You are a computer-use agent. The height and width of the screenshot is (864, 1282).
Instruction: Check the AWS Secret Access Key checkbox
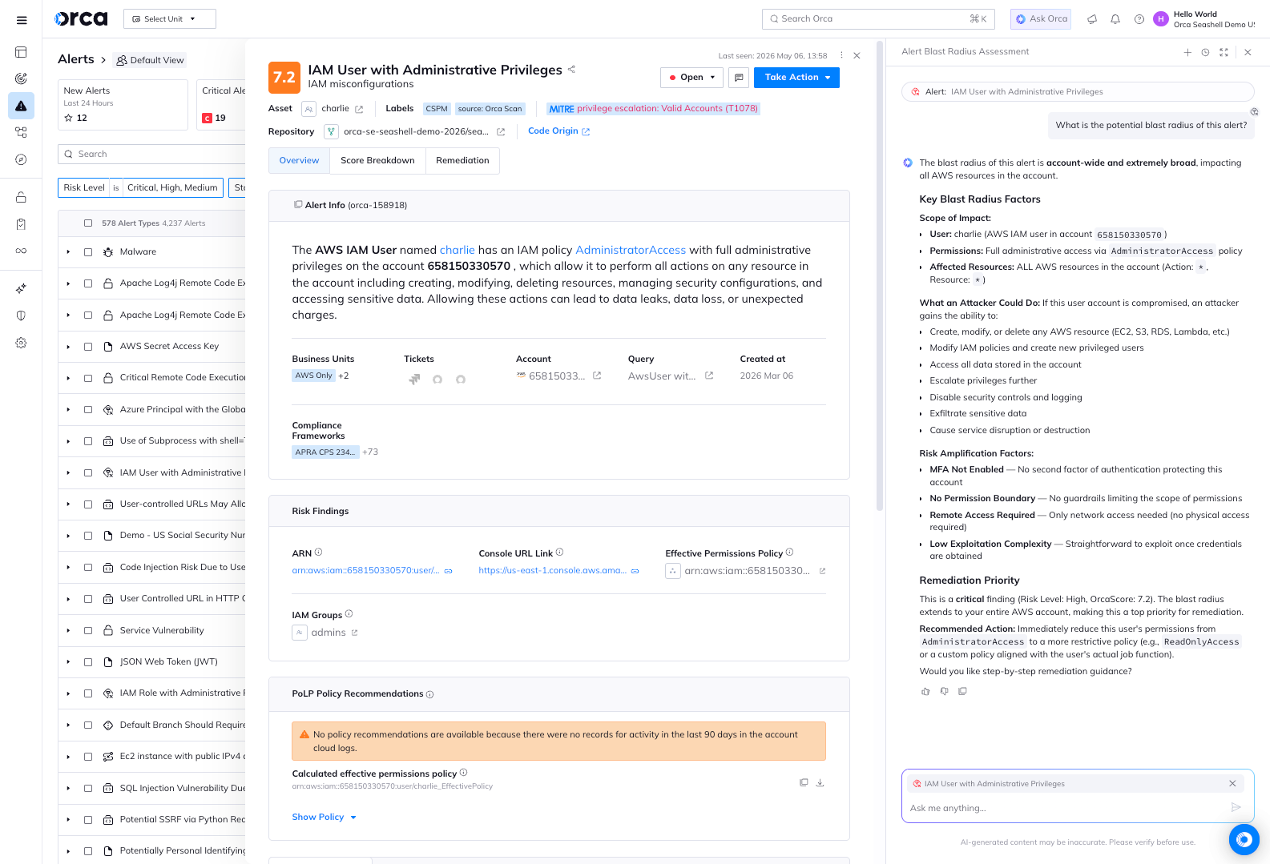click(x=88, y=347)
